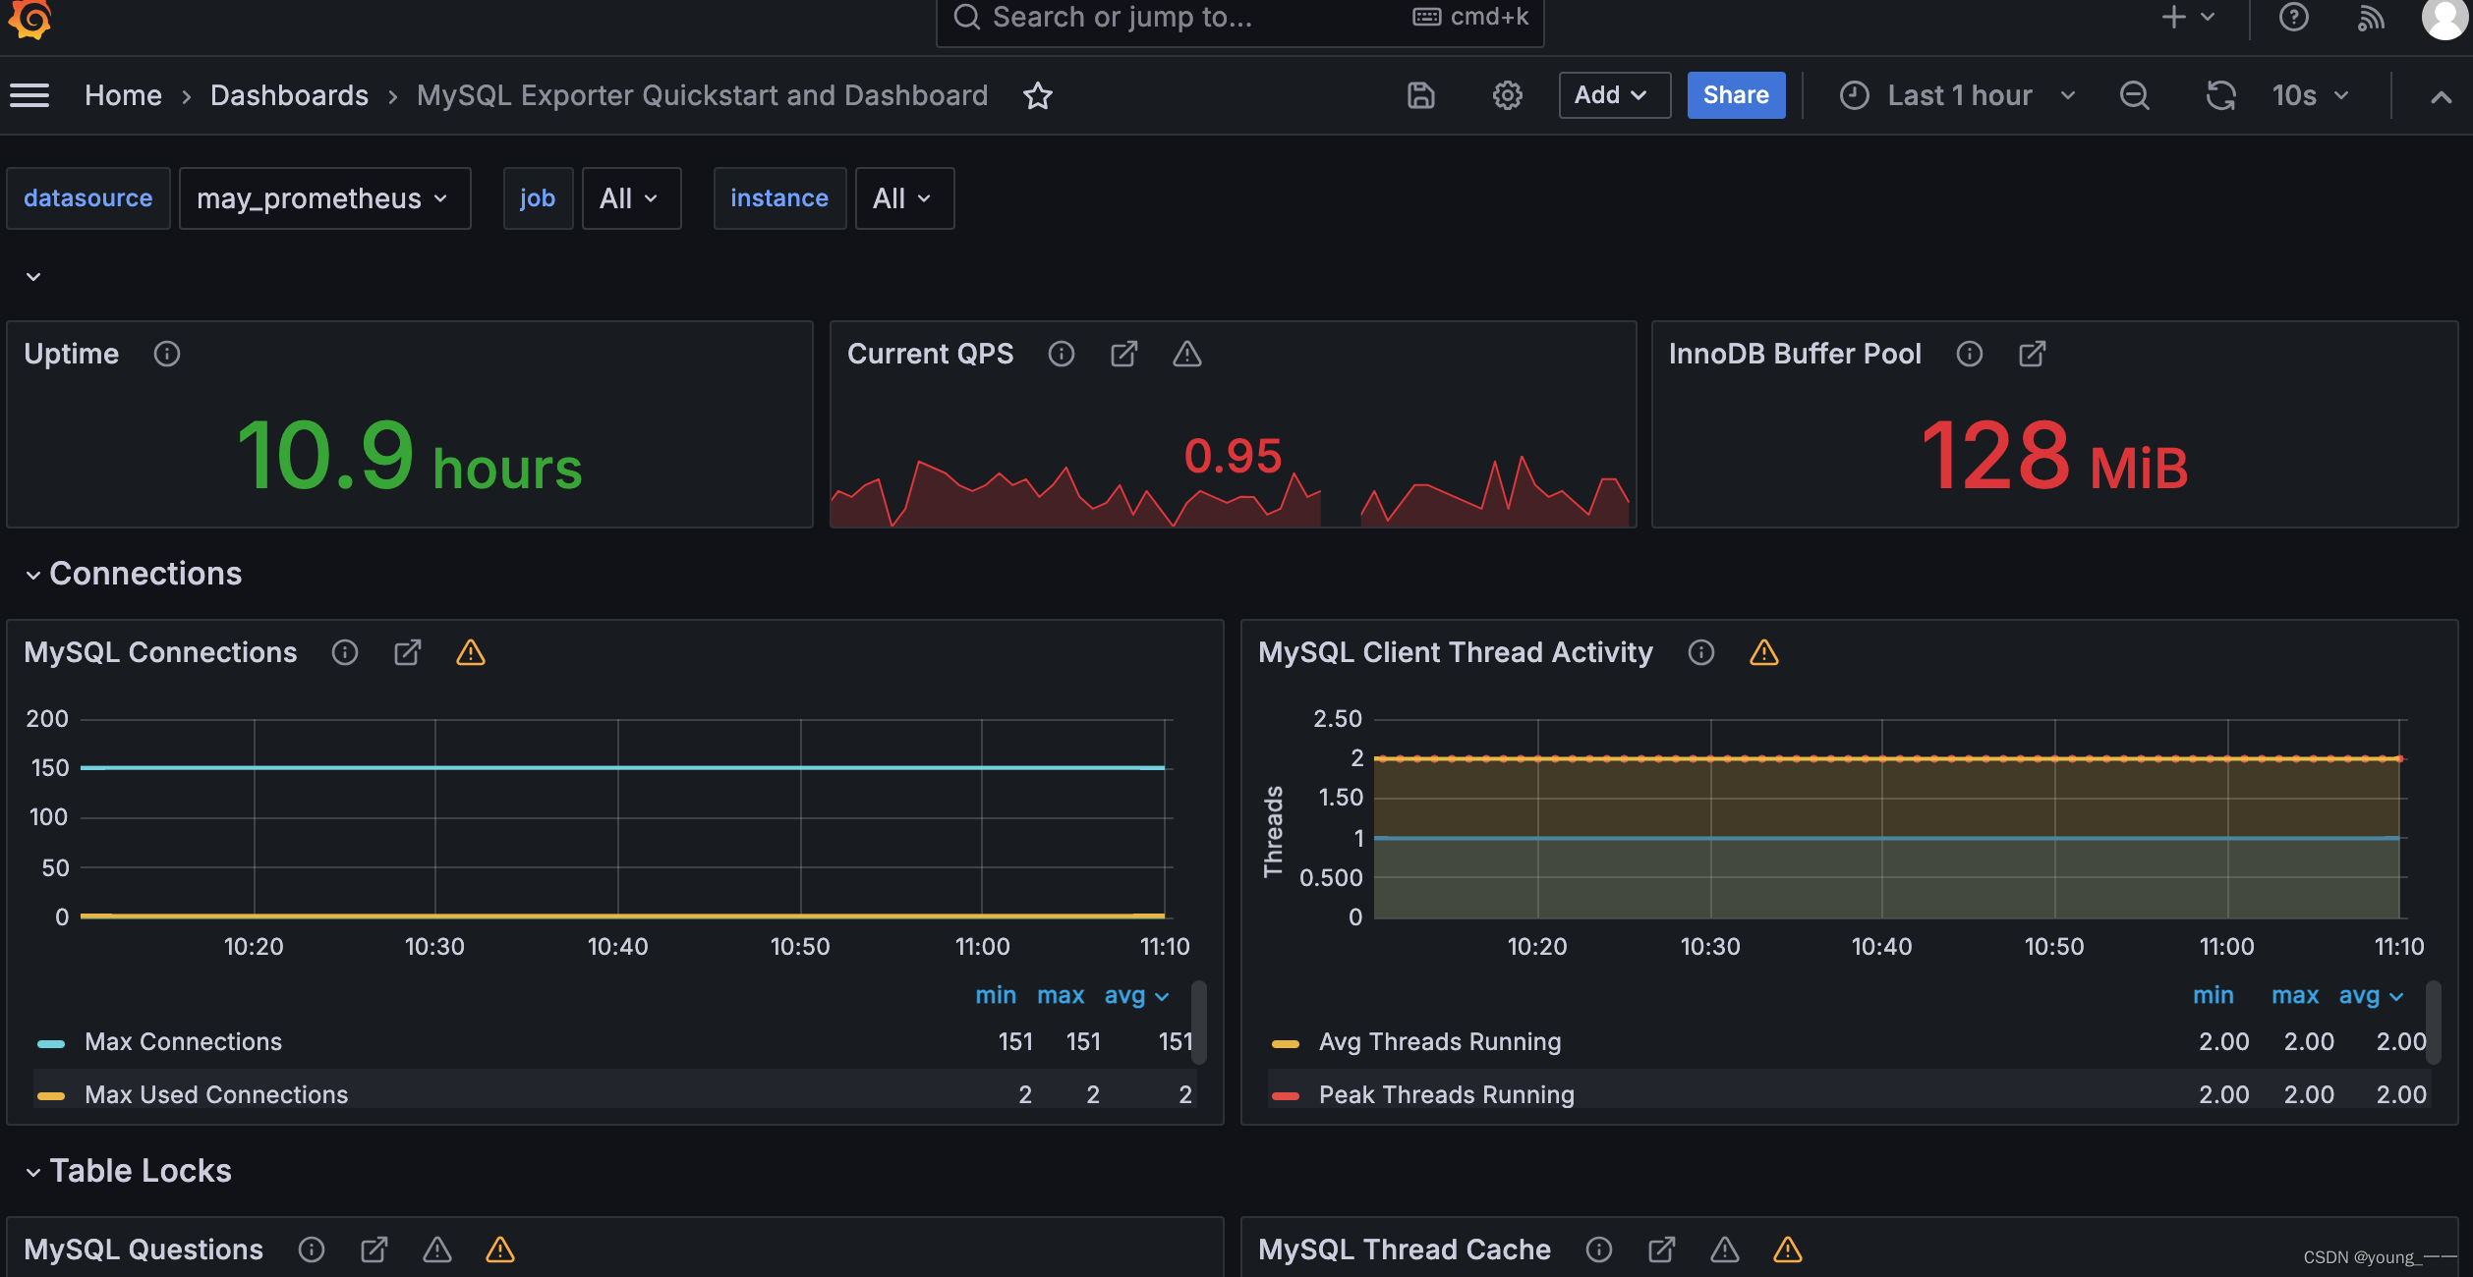The image size is (2473, 1277).
Task: Open the help question mark icon
Action: point(2293,17)
